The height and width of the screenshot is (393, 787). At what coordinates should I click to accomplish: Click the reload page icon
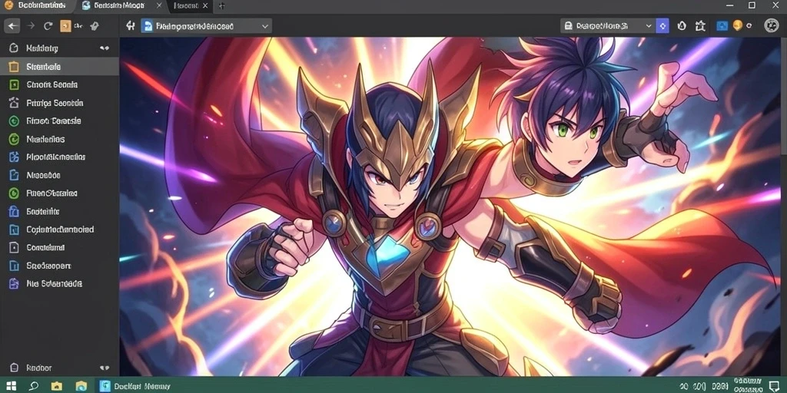pos(48,26)
